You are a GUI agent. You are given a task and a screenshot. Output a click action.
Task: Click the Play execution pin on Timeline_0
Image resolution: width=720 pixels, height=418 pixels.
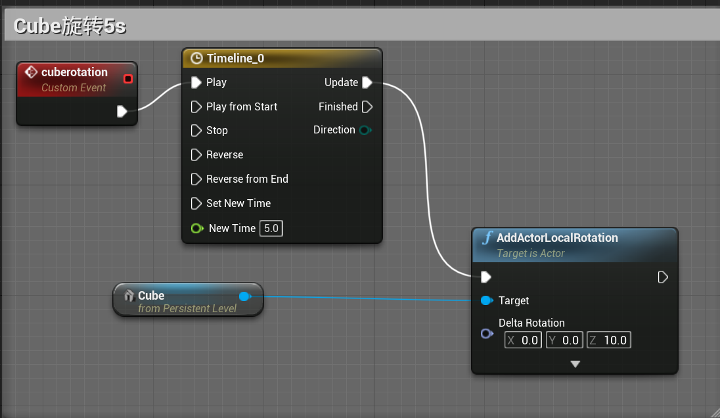point(196,83)
